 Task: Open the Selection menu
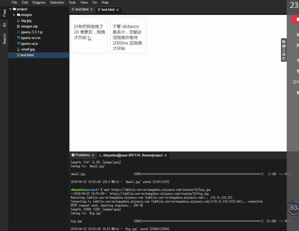57,2
